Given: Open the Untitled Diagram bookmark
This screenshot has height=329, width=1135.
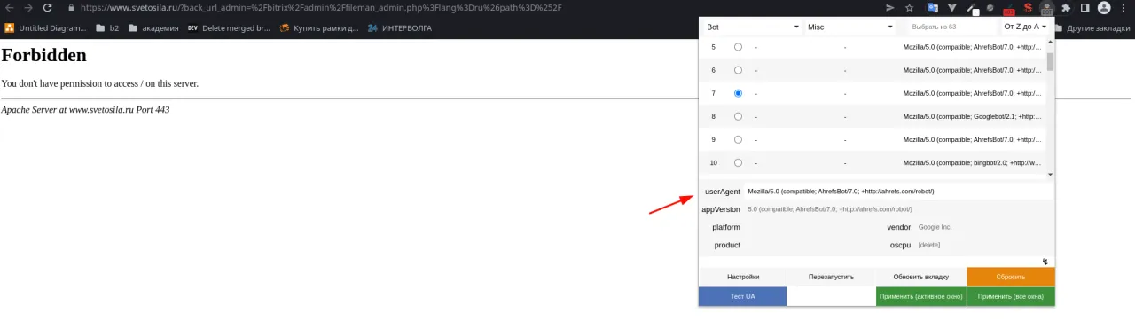Looking at the screenshot, I should pyautogui.click(x=46, y=27).
